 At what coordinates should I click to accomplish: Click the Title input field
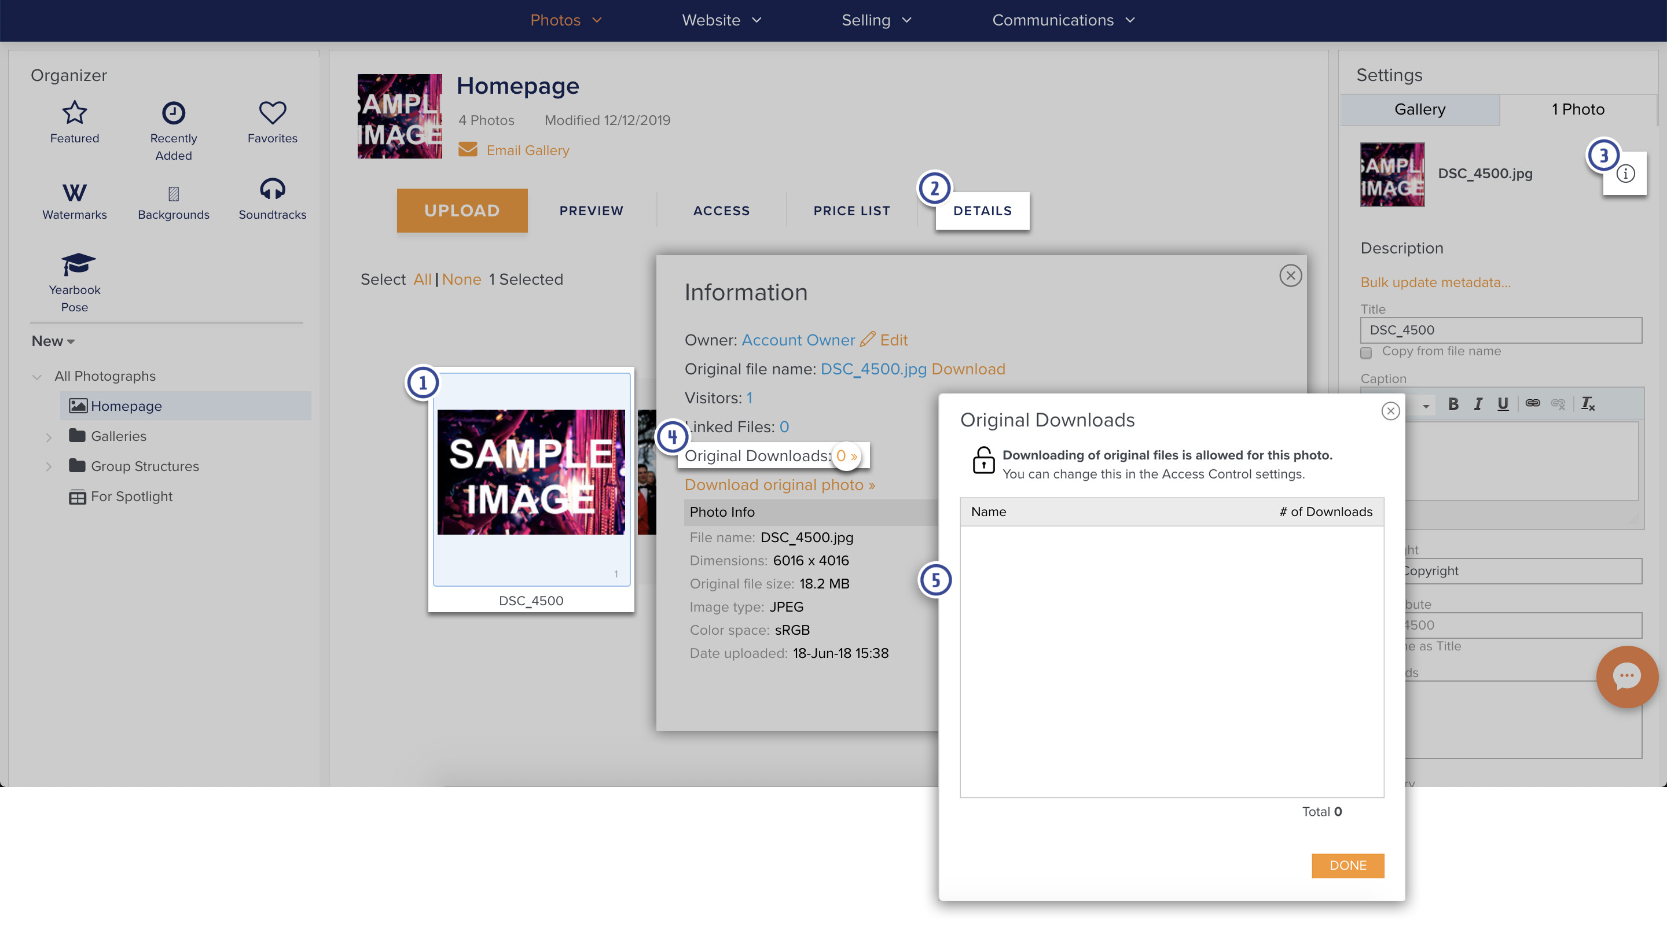point(1501,330)
